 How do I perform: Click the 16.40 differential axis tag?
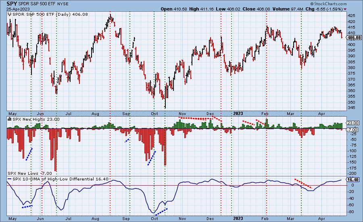pos(353,180)
